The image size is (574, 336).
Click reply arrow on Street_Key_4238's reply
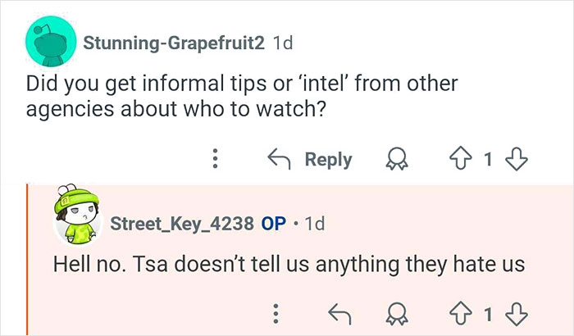[x=337, y=311]
